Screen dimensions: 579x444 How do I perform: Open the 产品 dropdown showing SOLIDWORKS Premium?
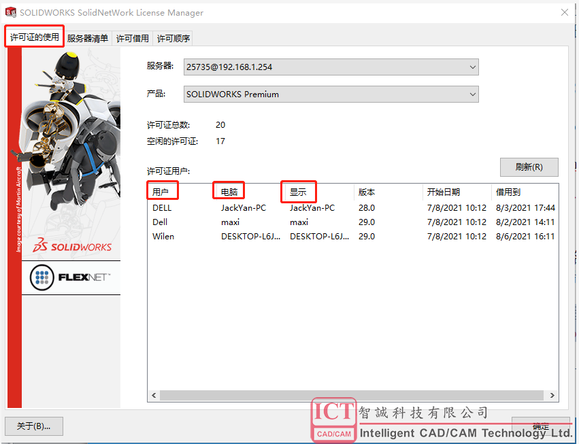point(331,95)
